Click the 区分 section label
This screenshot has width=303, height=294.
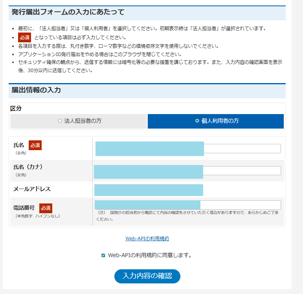point(16,108)
